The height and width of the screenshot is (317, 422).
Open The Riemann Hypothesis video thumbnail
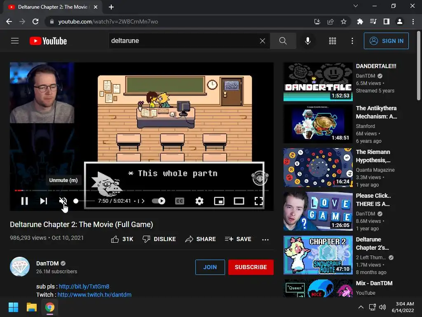pos(318,168)
